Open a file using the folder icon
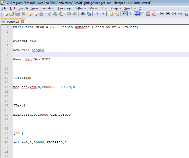 point(12,14)
